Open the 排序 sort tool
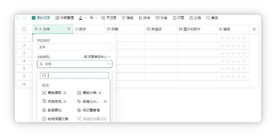 144,18
